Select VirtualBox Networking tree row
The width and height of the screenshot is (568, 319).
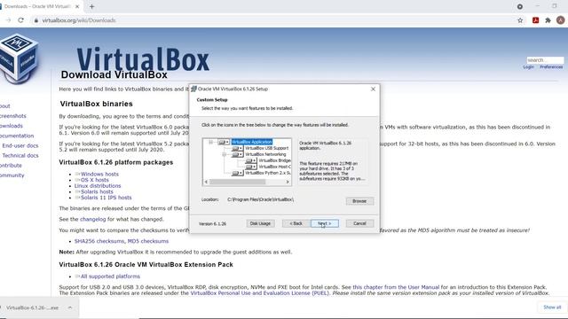265,154
